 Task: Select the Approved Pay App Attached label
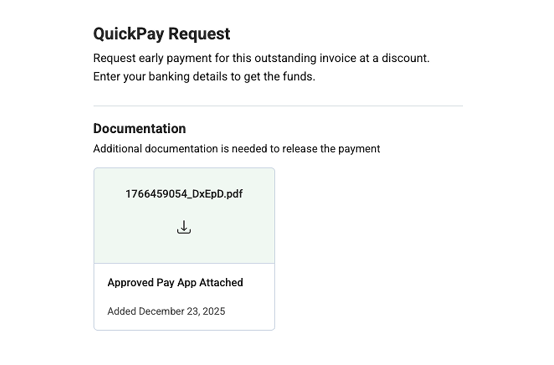click(175, 283)
